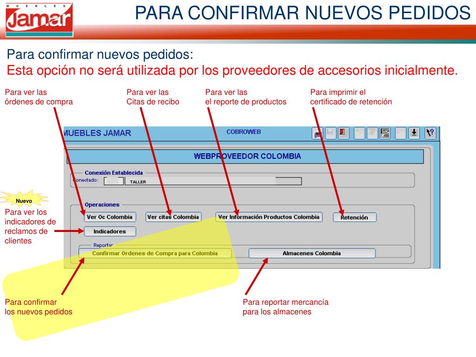Screen dimensions: 476x357
Task: Click Confirmar Ordenes de Compra para Colombia
Action: point(155,253)
